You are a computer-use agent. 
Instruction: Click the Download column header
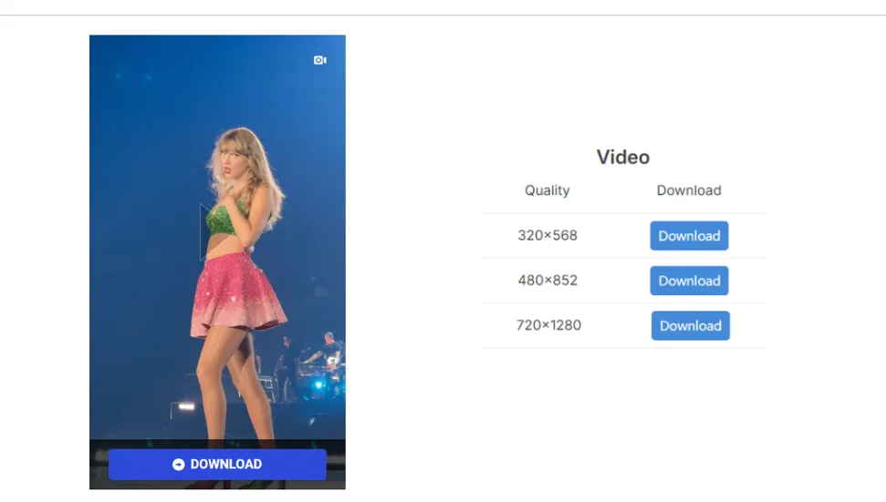pyautogui.click(x=689, y=190)
